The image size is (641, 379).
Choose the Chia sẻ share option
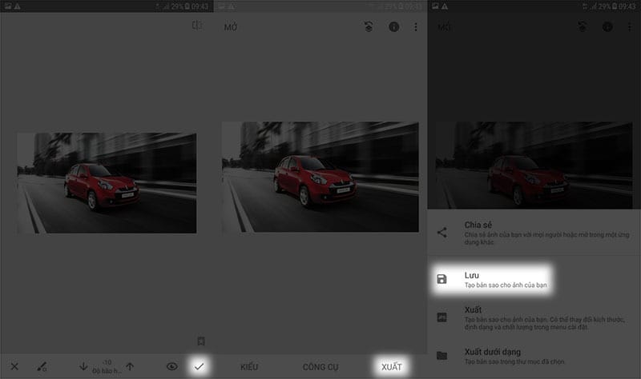coord(534,233)
